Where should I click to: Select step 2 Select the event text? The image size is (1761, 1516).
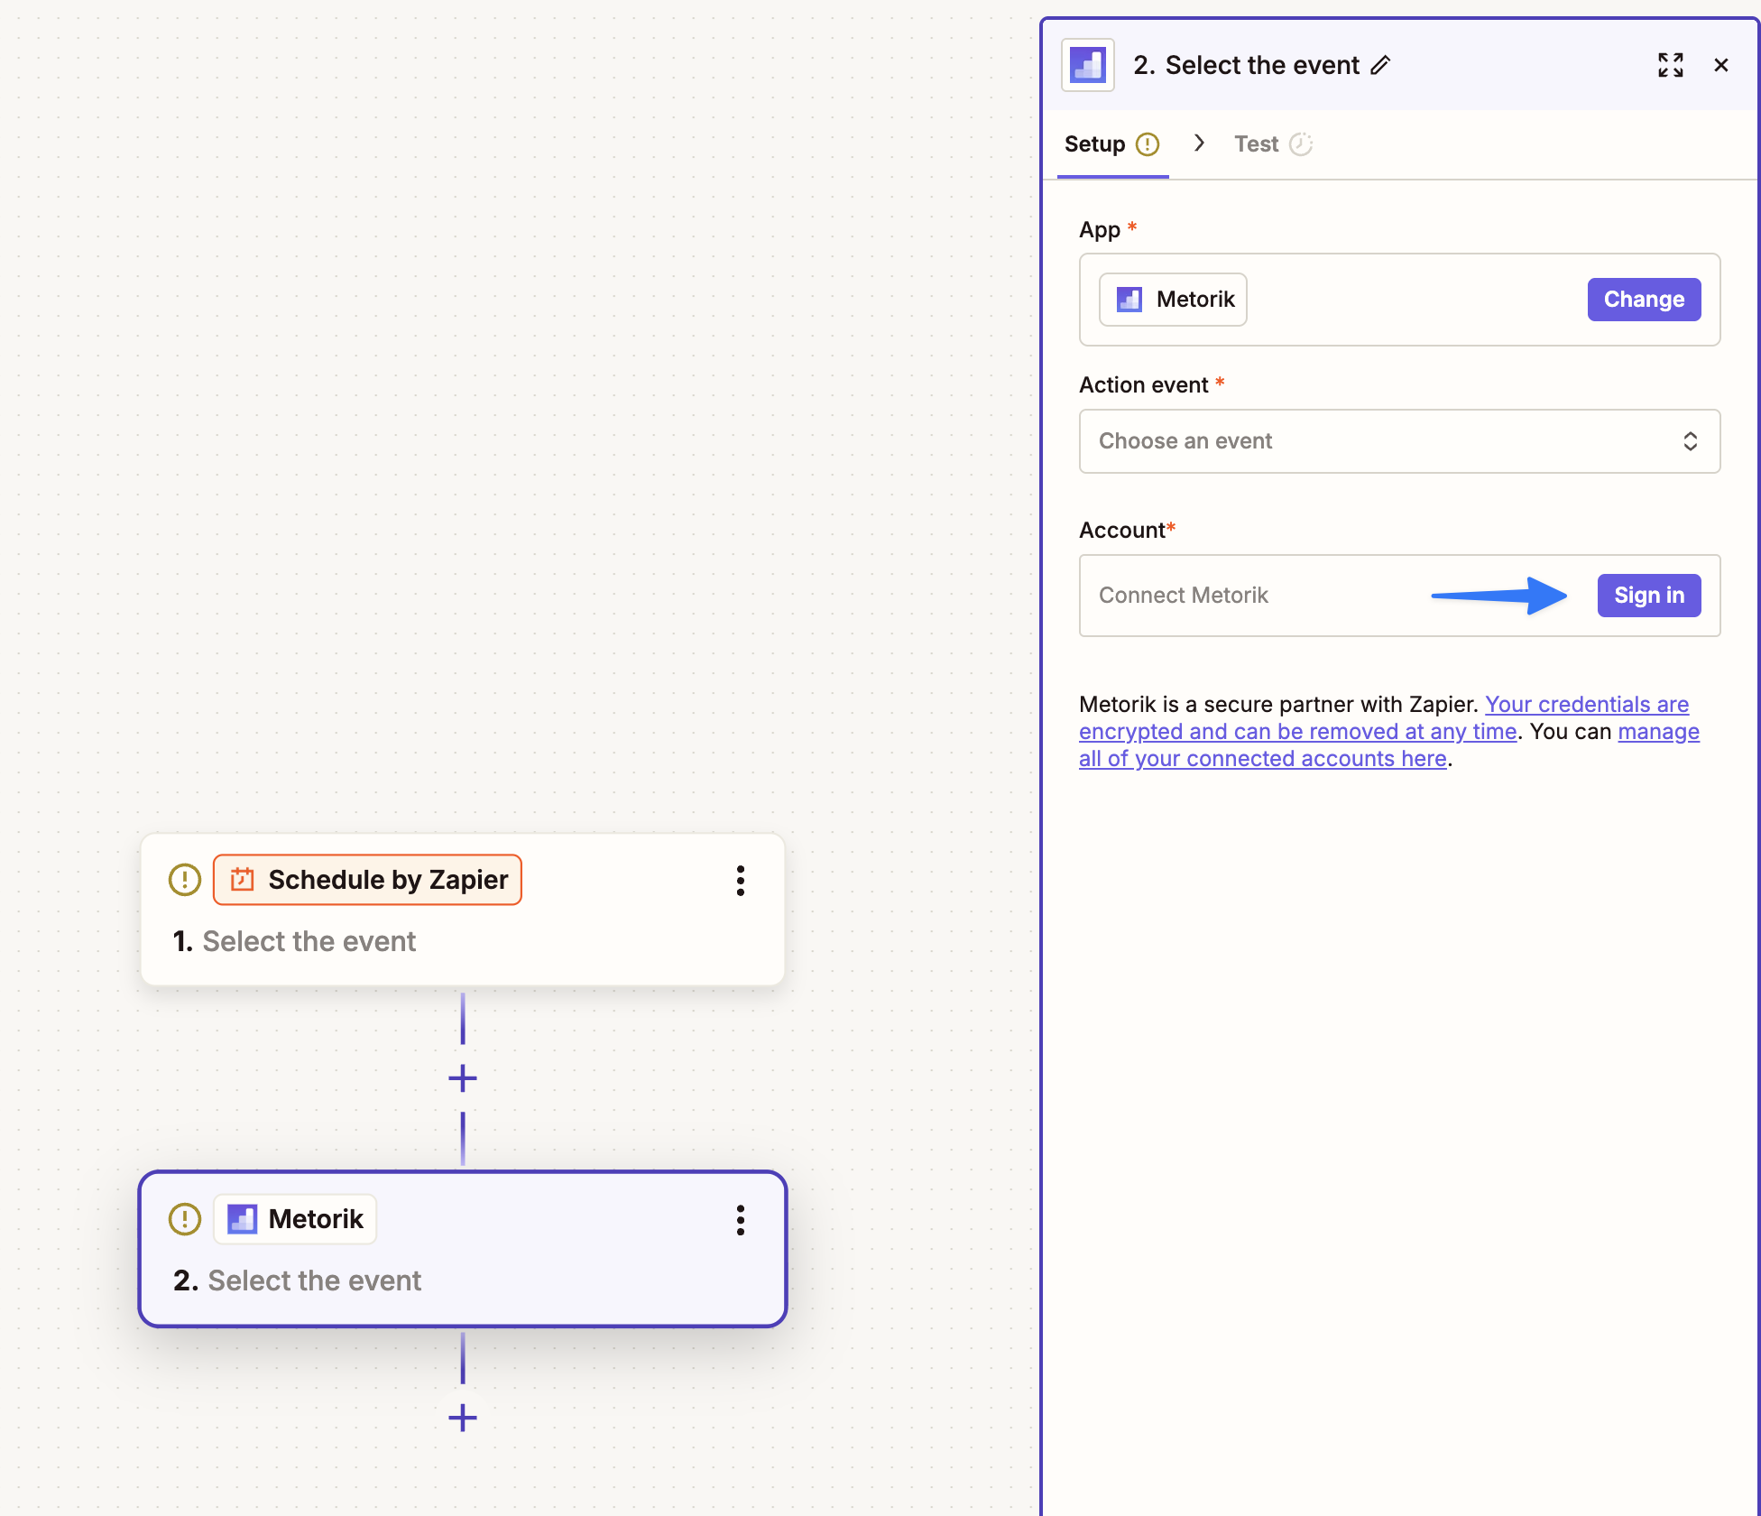coord(315,1280)
